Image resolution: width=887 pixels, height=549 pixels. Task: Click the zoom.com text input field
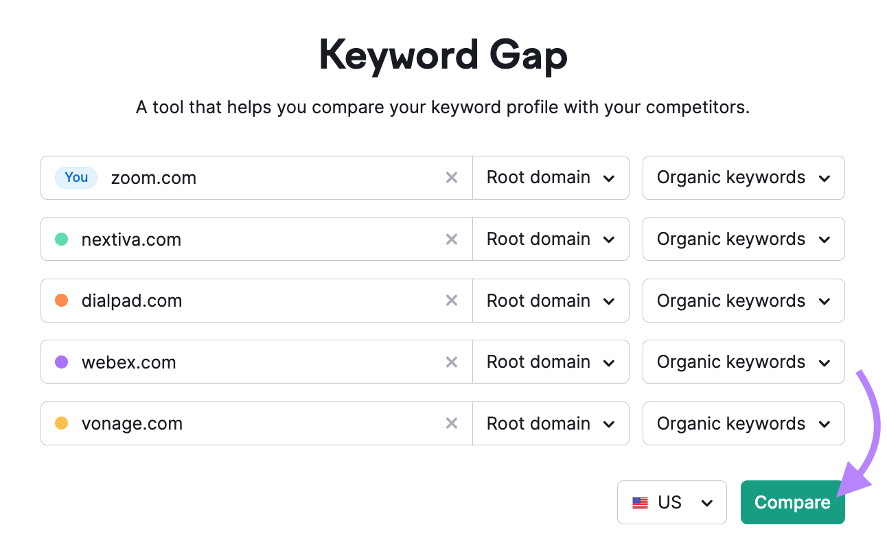[275, 177]
